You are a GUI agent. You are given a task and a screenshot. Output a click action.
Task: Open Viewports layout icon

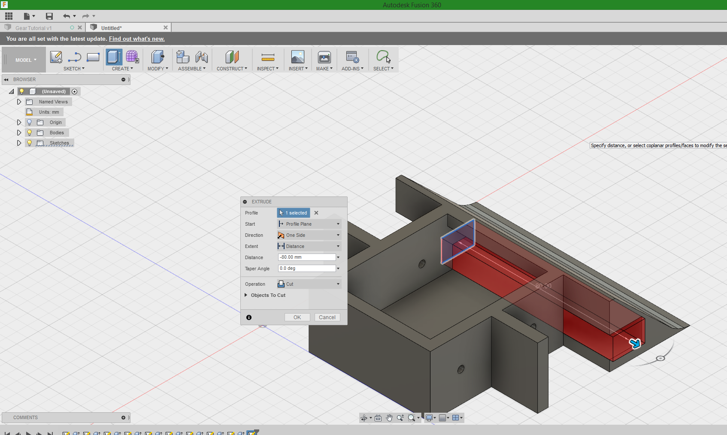455,418
